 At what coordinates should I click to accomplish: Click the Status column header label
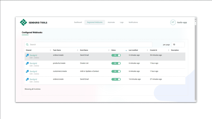[113, 50]
